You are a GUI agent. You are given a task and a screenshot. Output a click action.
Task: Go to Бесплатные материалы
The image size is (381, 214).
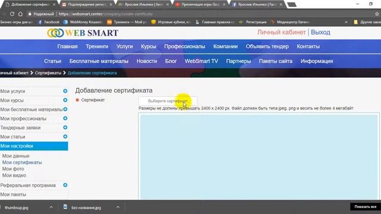tap(99, 61)
